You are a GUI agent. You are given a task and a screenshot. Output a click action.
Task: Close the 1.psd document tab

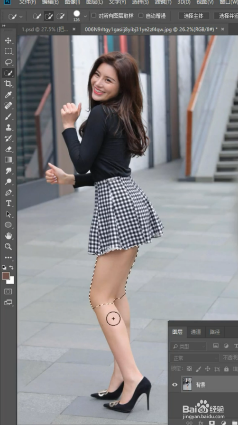(x=74, y=29)
